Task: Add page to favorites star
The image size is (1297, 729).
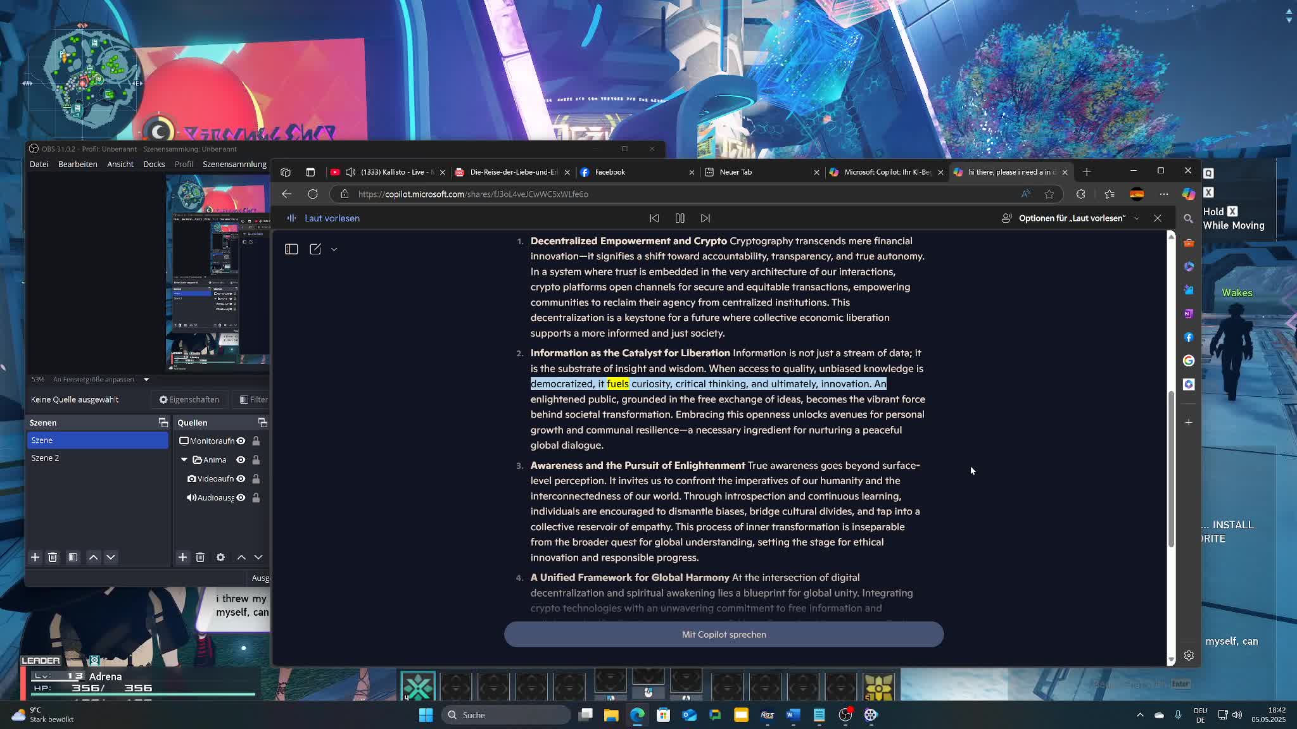Action: (1049, 194)
